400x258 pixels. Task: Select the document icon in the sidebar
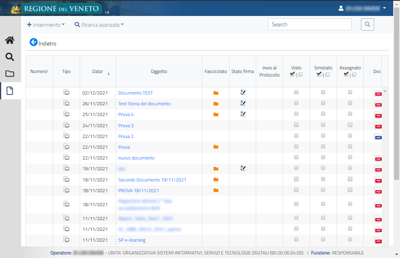[x=10, y=91]
